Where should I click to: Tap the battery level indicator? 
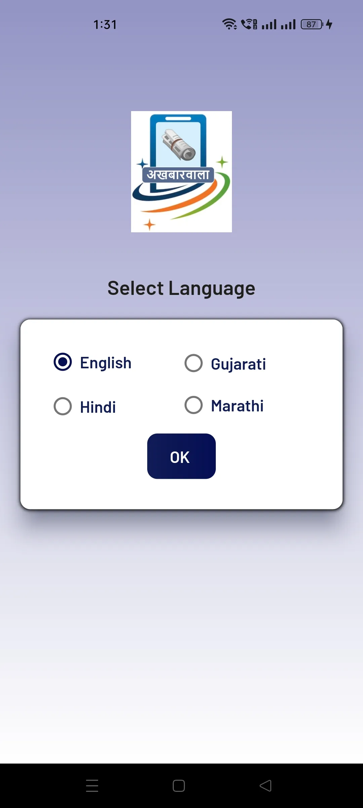[312, 24]
